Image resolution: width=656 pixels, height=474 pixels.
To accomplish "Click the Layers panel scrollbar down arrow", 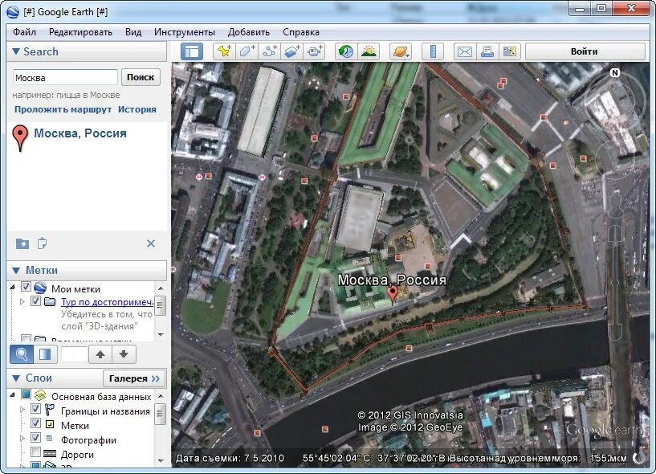I will click(x=161, y=460).
